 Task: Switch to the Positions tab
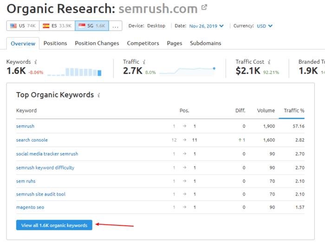tap(55, 43)
